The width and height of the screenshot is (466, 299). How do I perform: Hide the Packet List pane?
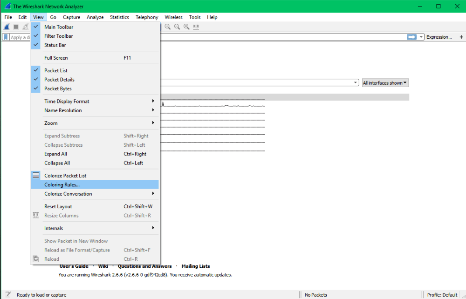[95, 70]
